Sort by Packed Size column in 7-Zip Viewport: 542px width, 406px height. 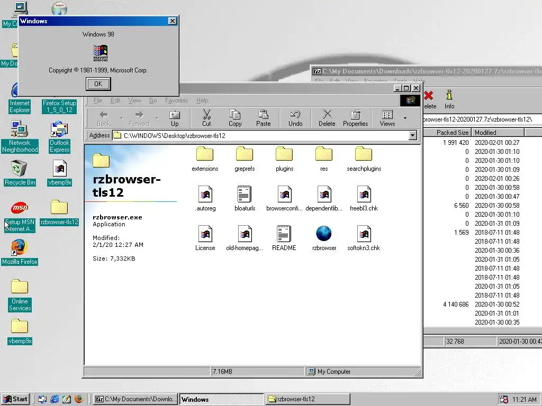click(x=446, y=133)
